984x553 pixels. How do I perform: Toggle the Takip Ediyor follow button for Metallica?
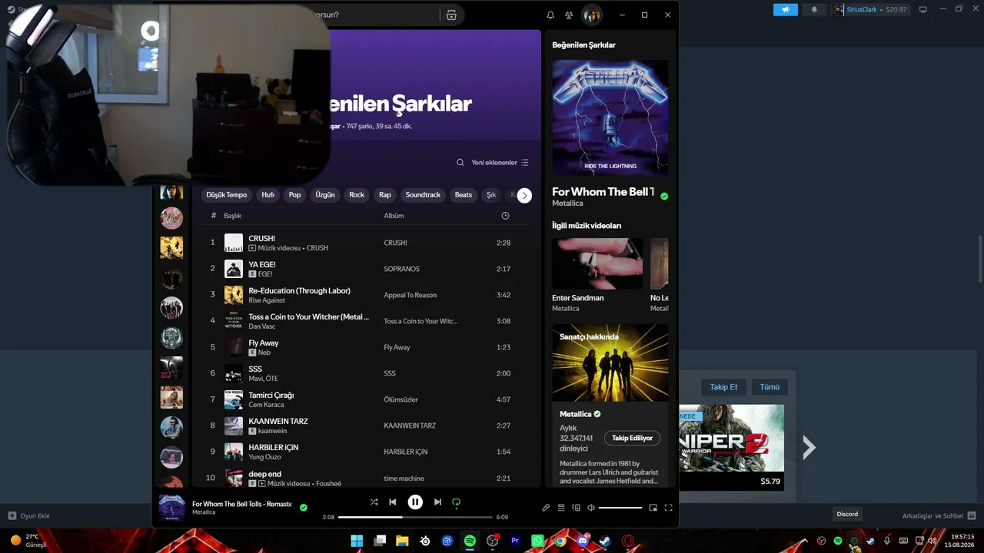633,438
